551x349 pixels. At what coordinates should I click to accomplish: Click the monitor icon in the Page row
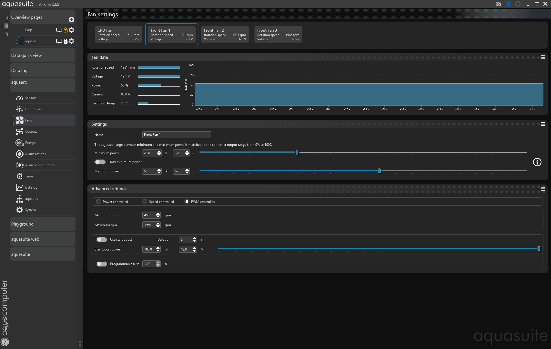click(59, 30)
